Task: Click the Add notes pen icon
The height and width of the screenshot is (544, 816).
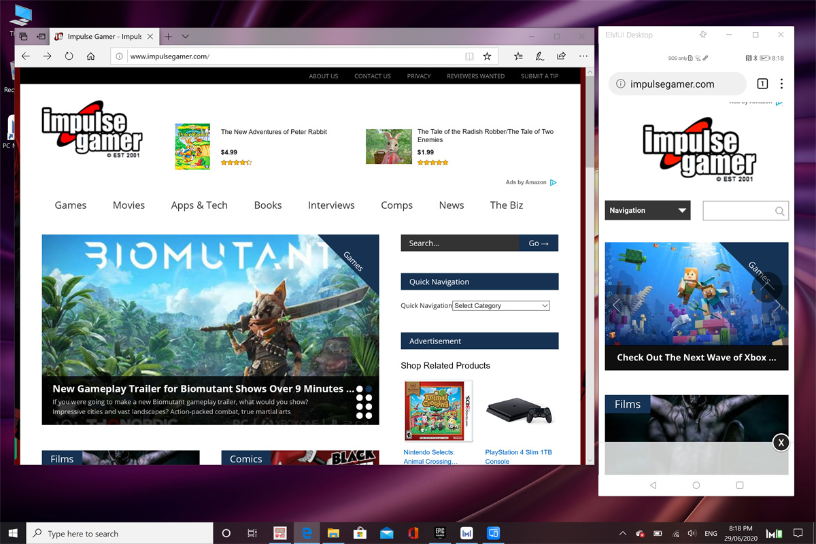Action: click(539, 56)
